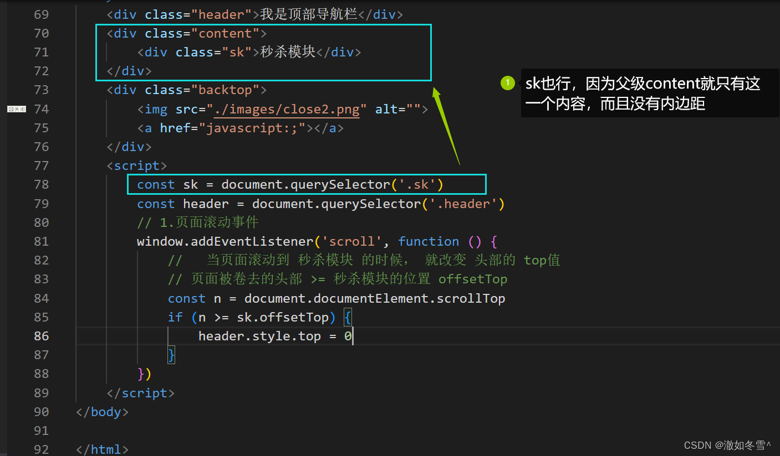Click the "content" class value on line 70

click(225, 33)
